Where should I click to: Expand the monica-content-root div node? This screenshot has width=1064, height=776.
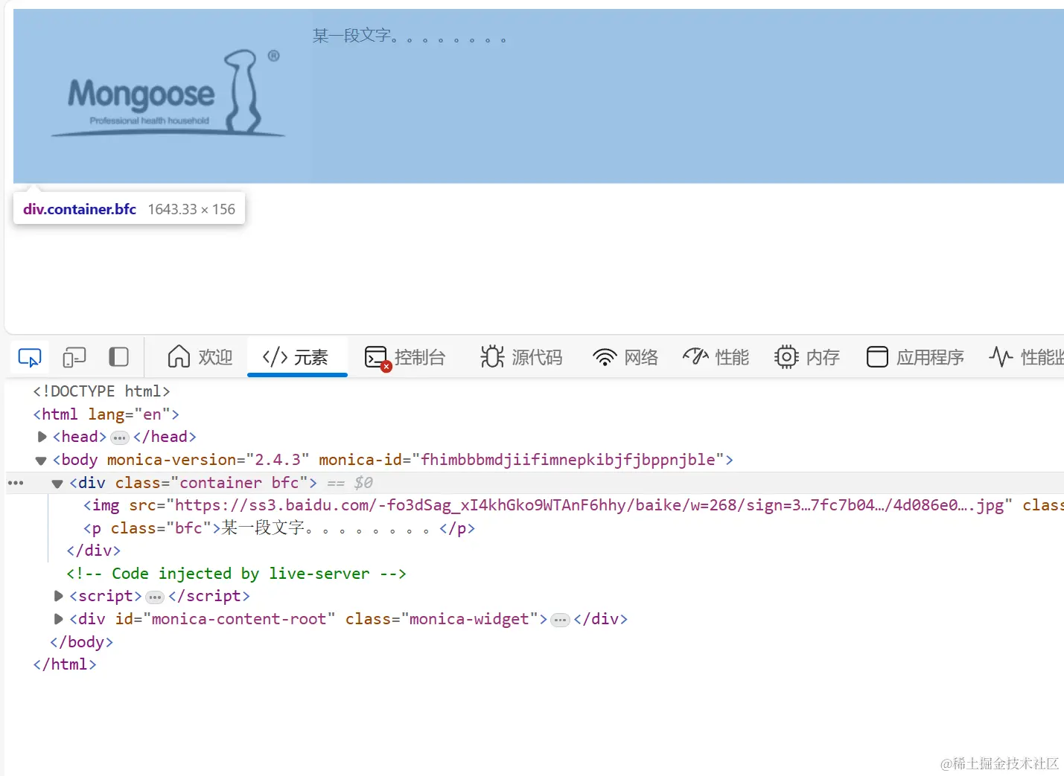(58, 619)
